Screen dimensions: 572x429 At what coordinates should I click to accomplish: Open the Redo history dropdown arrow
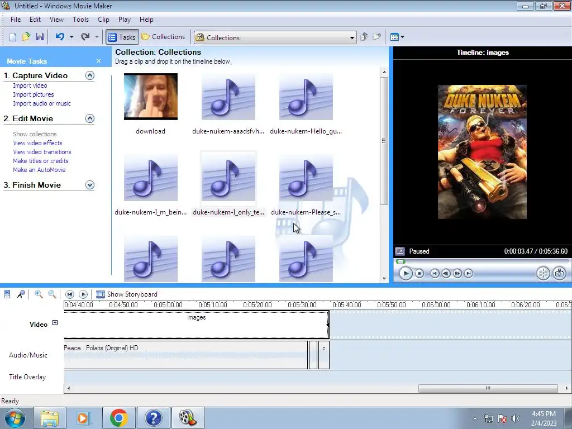tap(97, 37)
